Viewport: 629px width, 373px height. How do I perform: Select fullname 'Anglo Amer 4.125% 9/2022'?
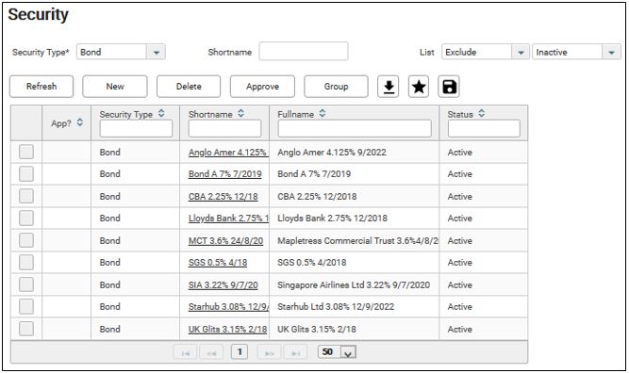332,153
